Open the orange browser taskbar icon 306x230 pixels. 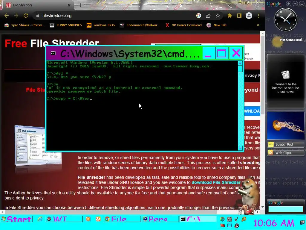tap(98, 219)
